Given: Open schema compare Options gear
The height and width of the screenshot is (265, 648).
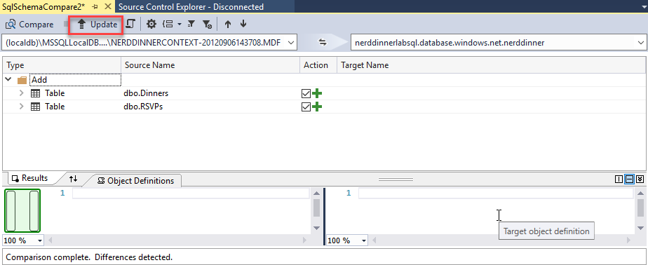Looking at the screenshot, I should coord(151,25).
